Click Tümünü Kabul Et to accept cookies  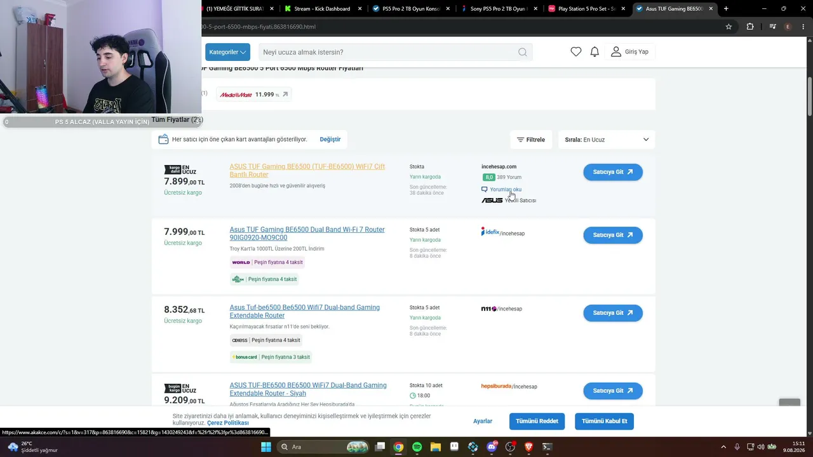point(605,421)
